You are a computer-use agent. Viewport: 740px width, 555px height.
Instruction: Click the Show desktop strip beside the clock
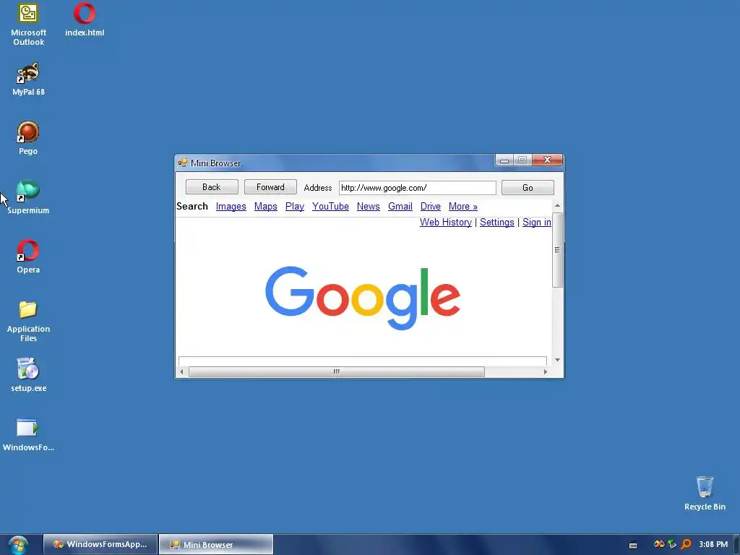736,545
